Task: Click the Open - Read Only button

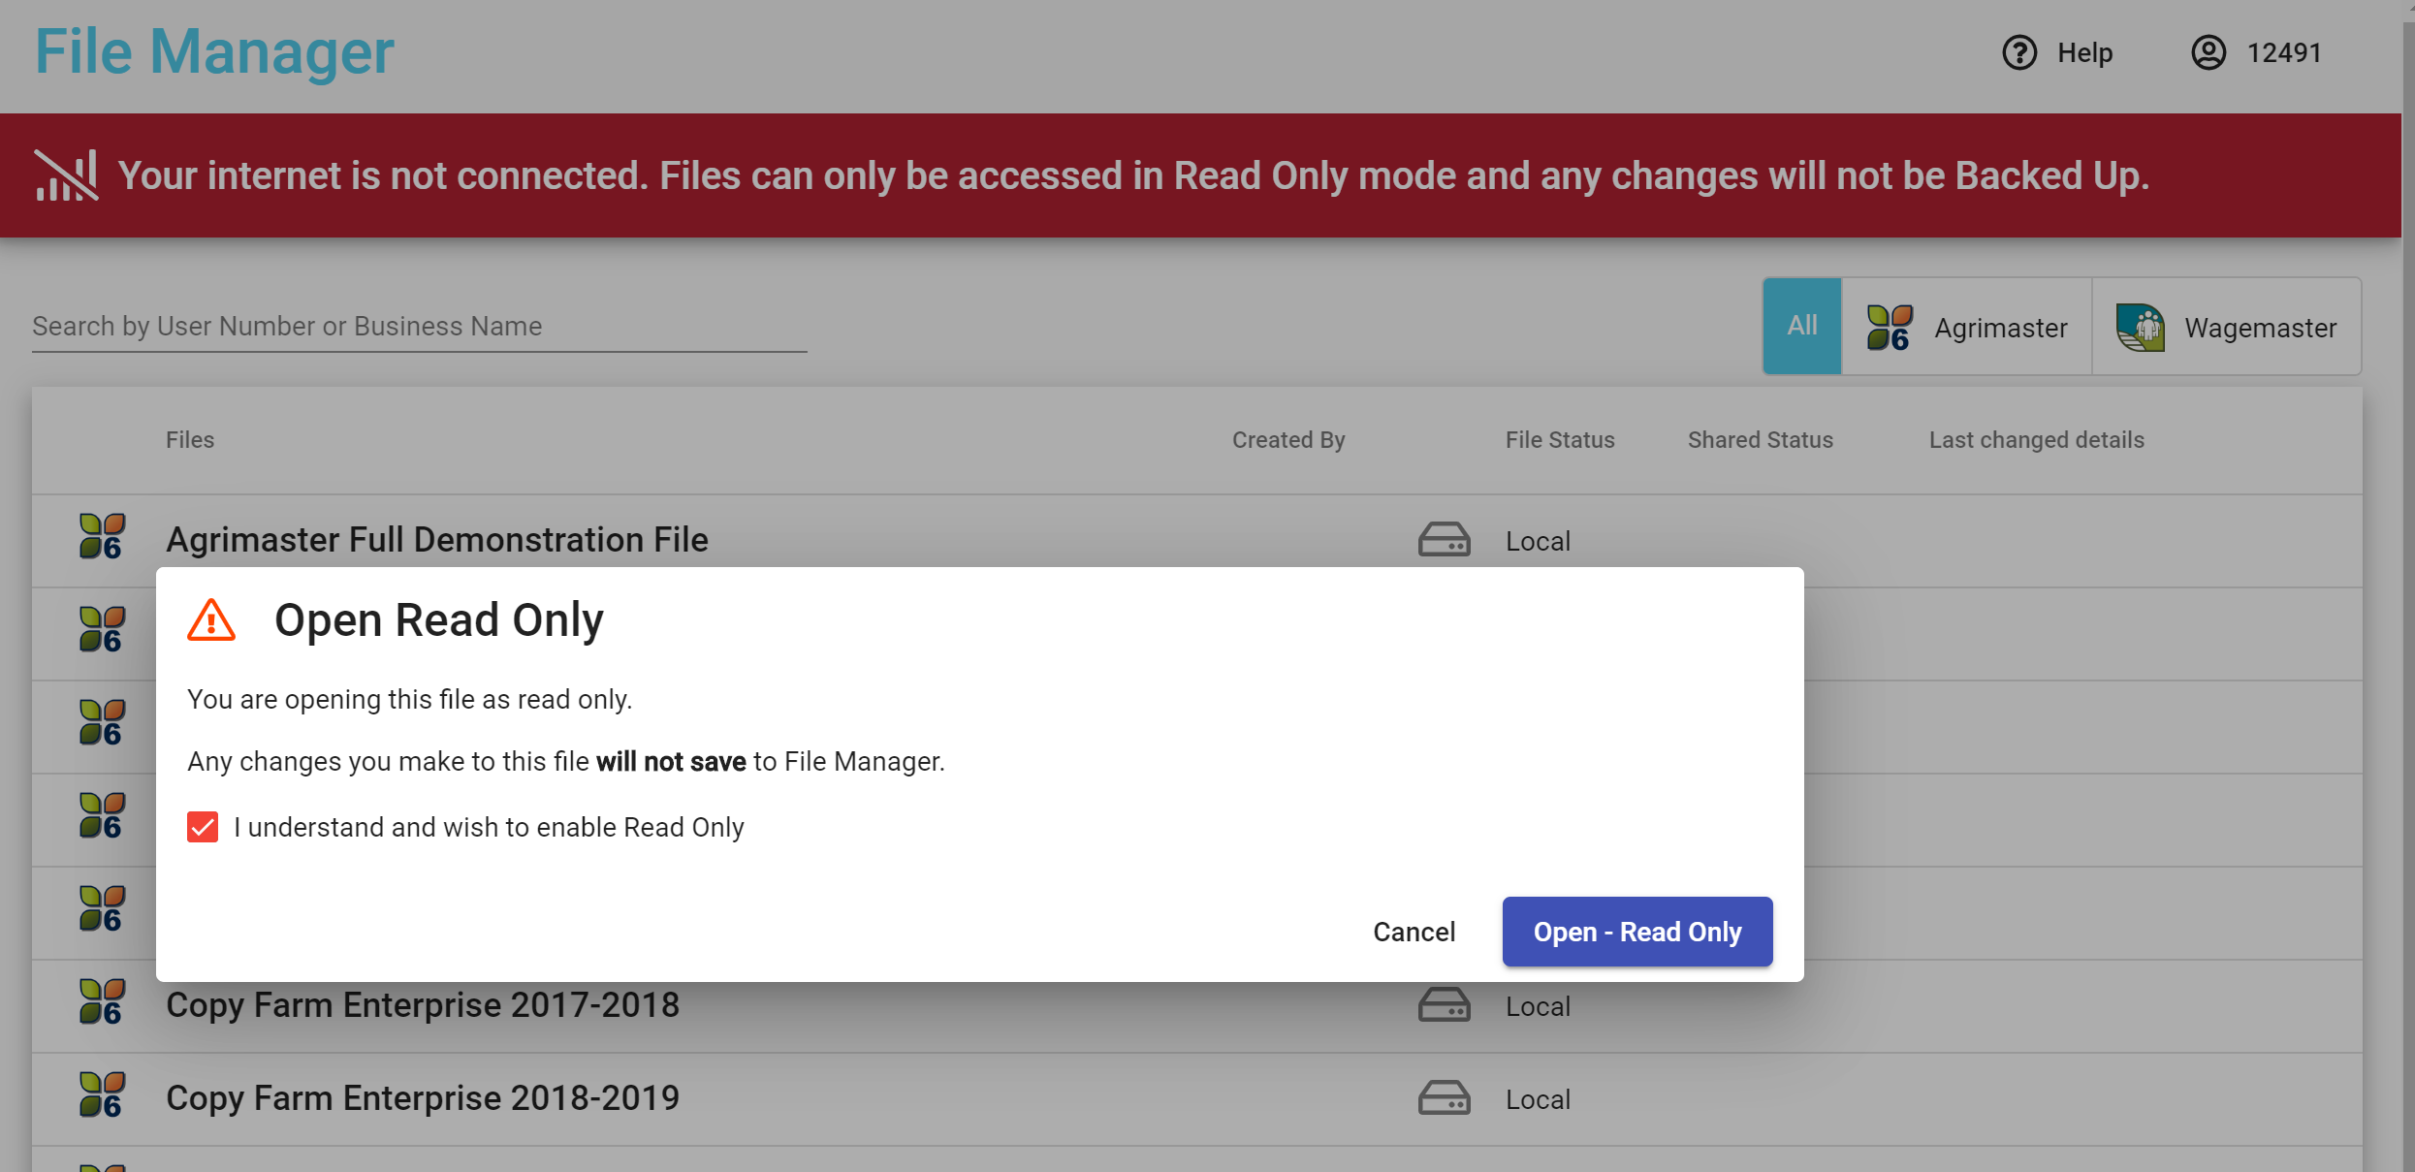Action: click(x=1637, y=932)
